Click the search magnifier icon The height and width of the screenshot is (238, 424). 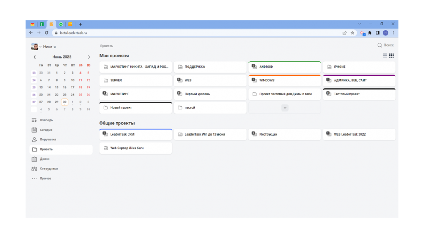(379, 45)
